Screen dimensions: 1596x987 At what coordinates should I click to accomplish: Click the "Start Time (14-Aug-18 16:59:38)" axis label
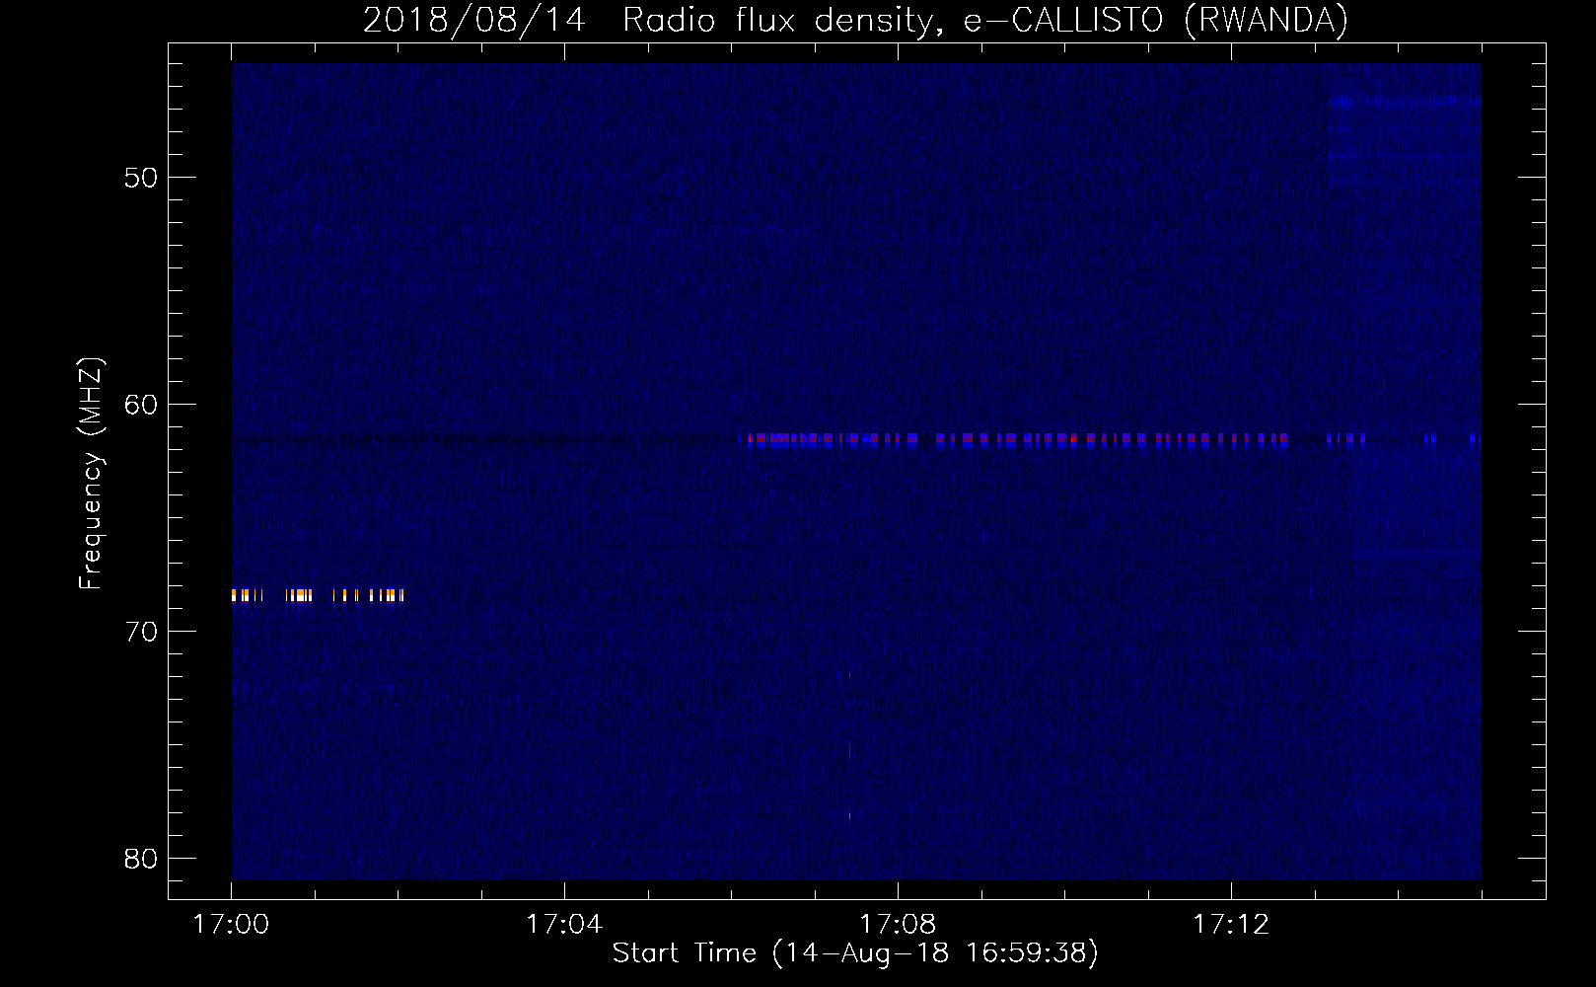pyautogui.click(x=855, y=953)
